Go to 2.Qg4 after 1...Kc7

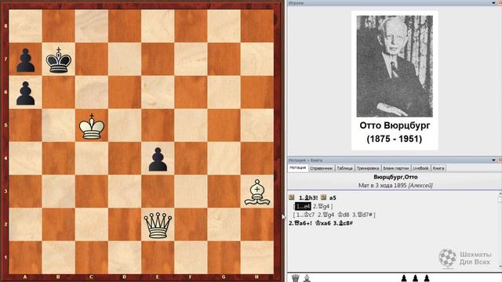326,215
